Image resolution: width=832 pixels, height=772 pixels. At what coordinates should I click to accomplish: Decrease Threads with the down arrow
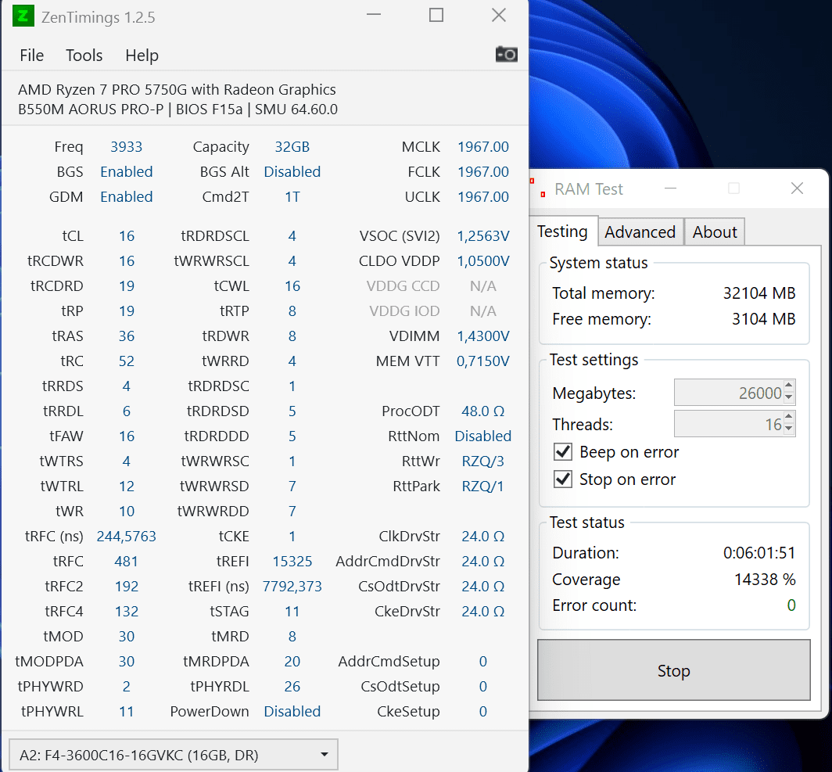tap(788, 429)
